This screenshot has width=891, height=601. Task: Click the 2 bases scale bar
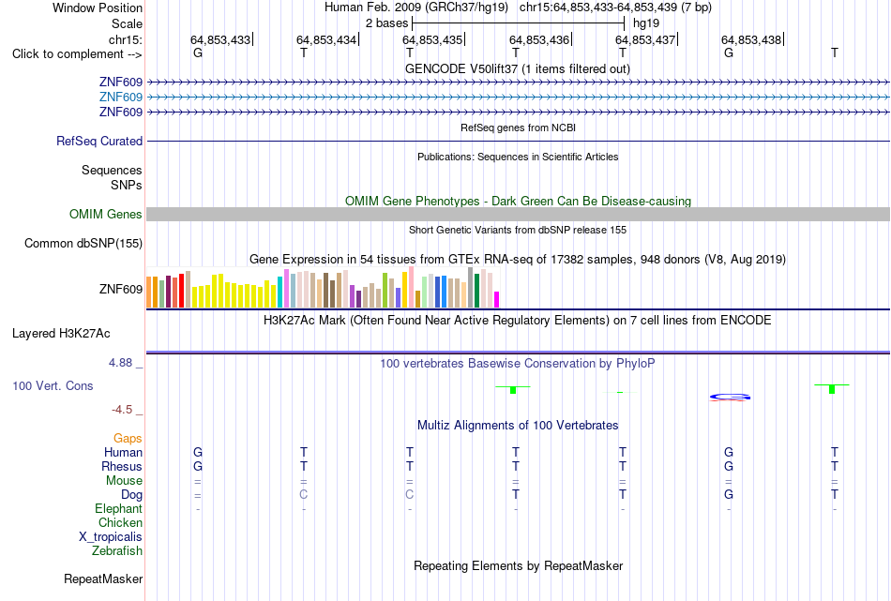coord(518,23)
